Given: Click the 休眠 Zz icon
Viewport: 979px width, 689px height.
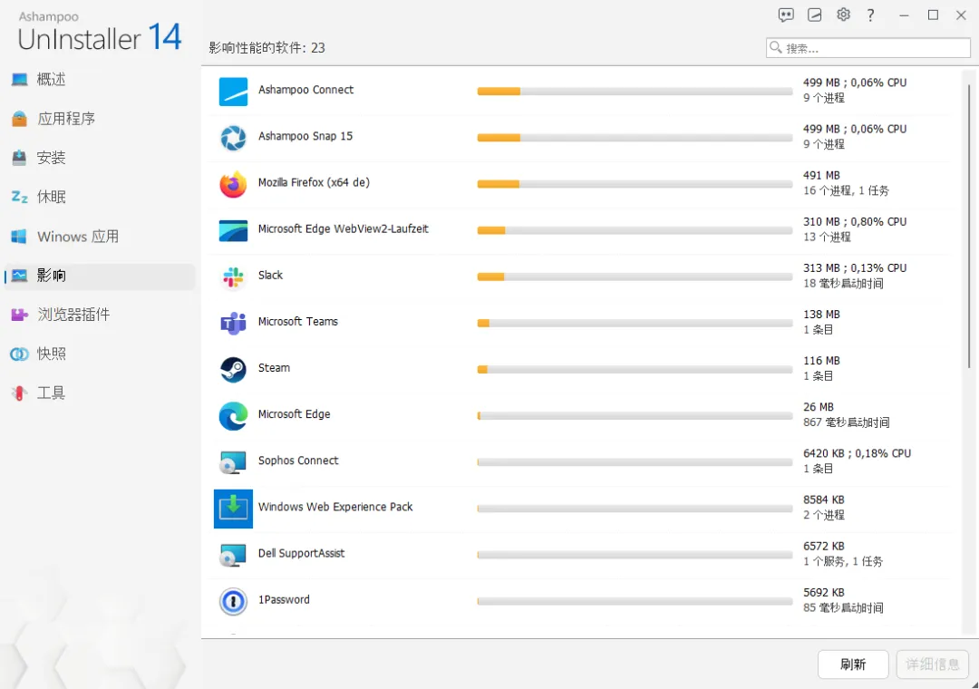Looking at the screenshot, I should pyautogui.click(x=19, y=198).
